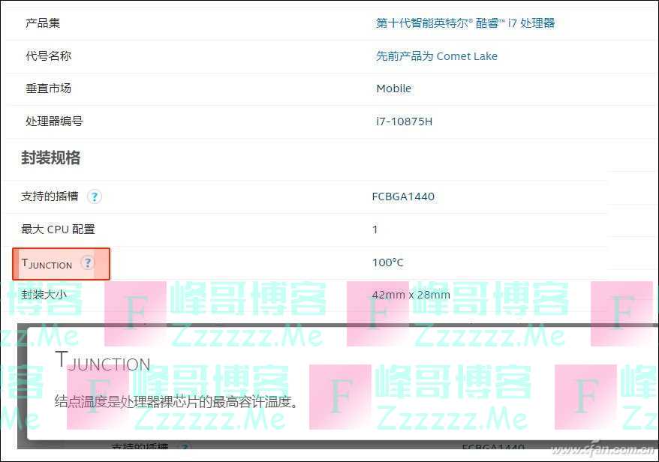659x462 pixels.
Task: Click the 产品集 row label
Action: coord(43,23)
